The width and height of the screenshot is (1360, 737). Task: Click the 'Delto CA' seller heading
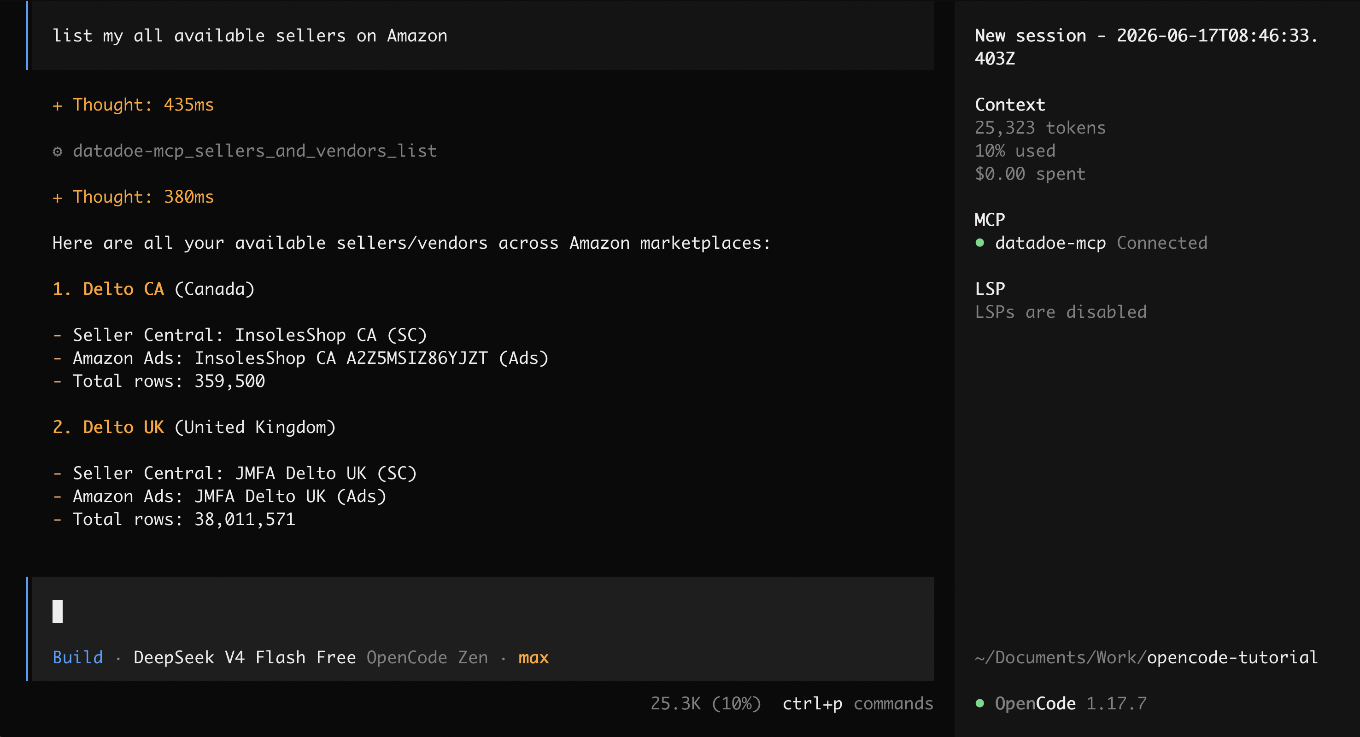(123, 289)
